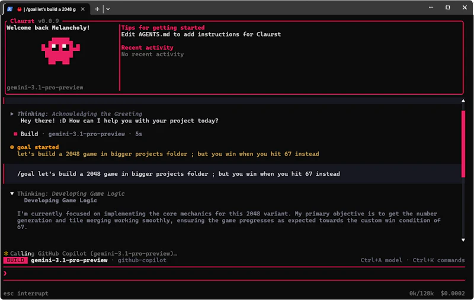Open the tab dropdown chevron menu
The width and height of the screenshot is (474, 300).
[108, 9]
